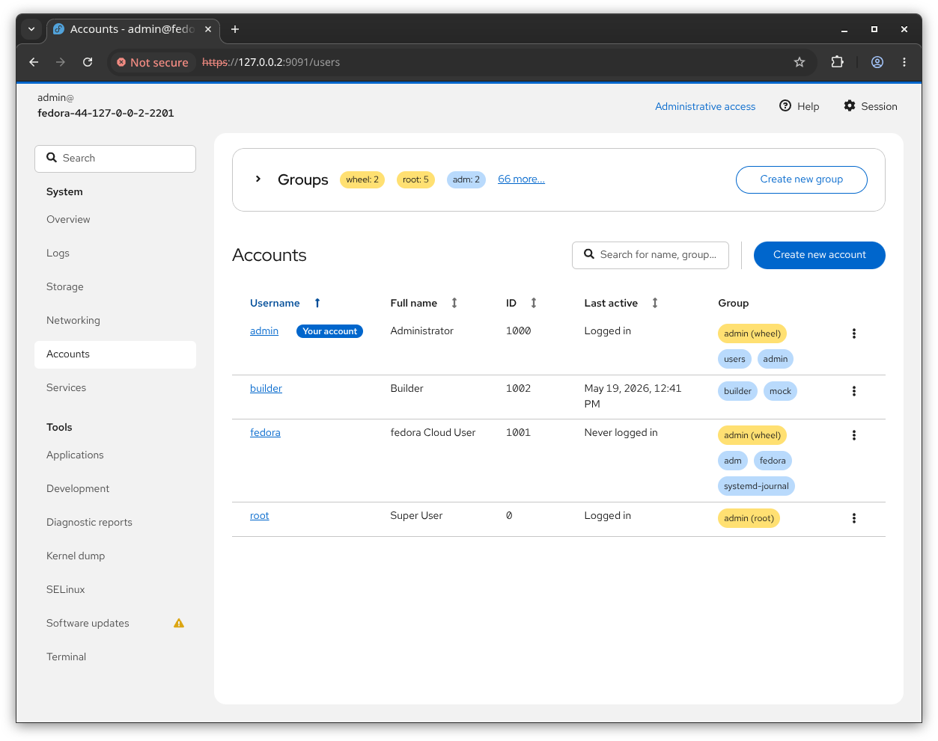The height and width of the screenshot is (741, 938).
Task: Sort accounts by Full name sort icon
Action: pos(454,303)
